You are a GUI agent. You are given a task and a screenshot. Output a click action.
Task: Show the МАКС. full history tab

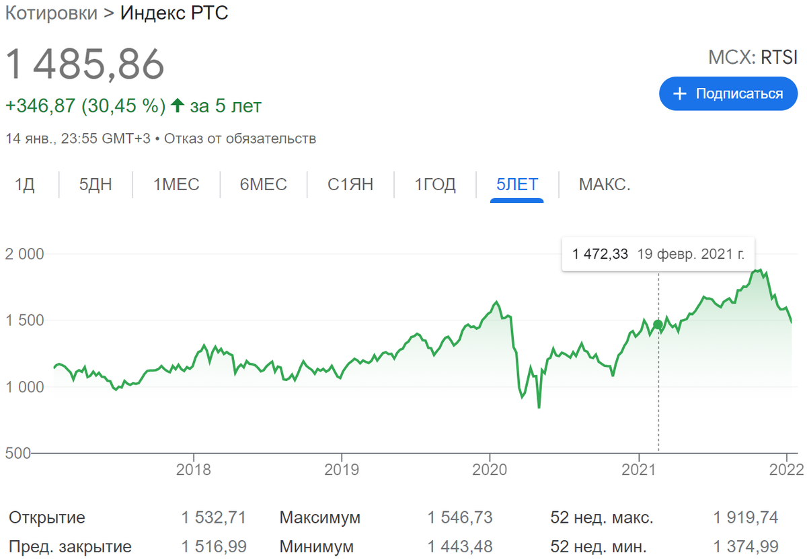click(x=605, y=184)
